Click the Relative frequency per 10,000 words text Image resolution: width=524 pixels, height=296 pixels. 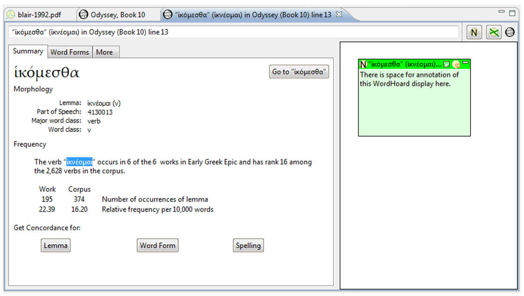click(158, 210)
